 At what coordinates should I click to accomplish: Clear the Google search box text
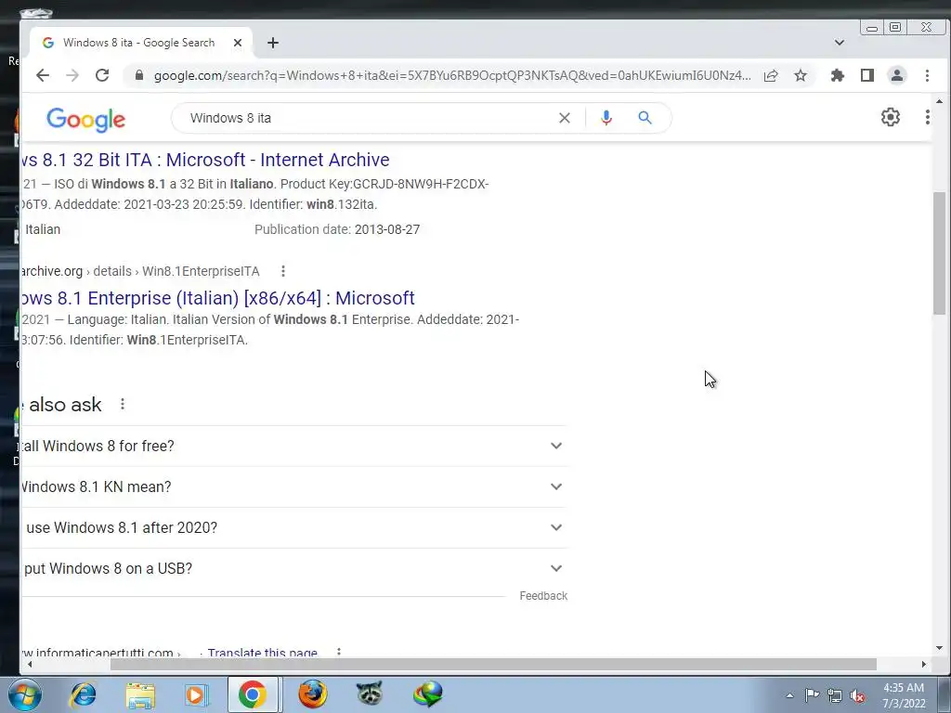click(x=564, y=118)
